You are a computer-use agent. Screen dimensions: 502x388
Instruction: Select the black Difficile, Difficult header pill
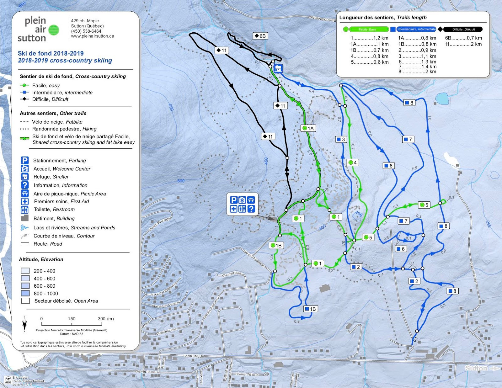(x=463, y=29)
